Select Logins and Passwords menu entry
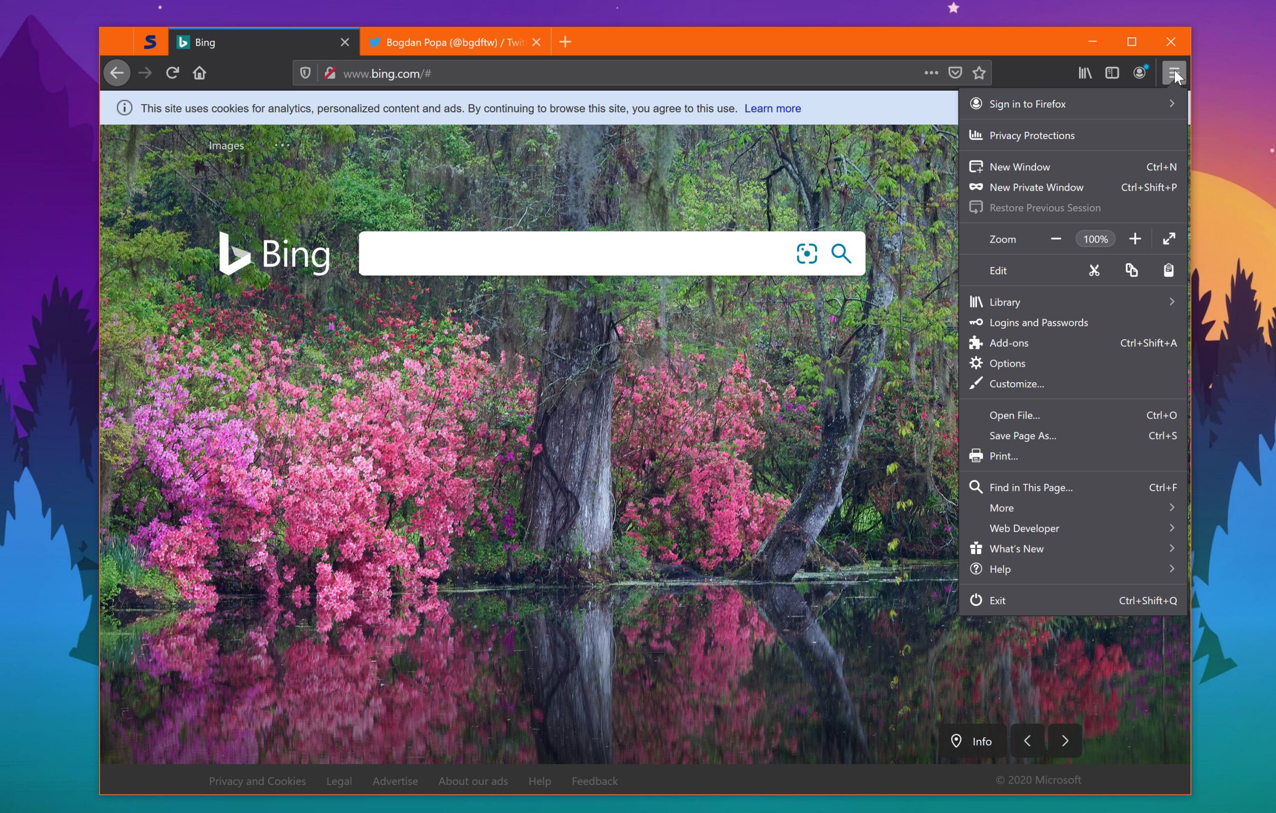The width and height of the screenshot is (1276, 813). (x=1038, y=322)
